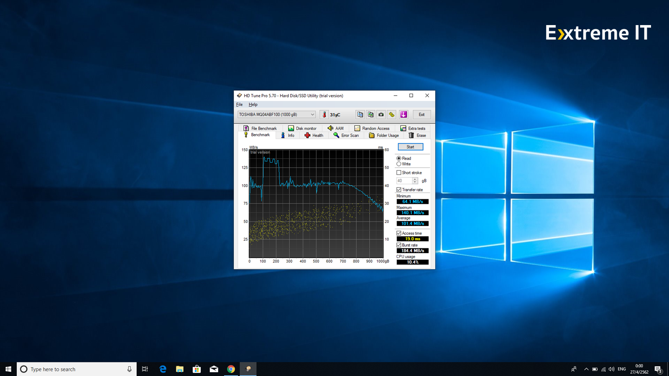
Task: Open the Help menu
Action: (253, 104)
